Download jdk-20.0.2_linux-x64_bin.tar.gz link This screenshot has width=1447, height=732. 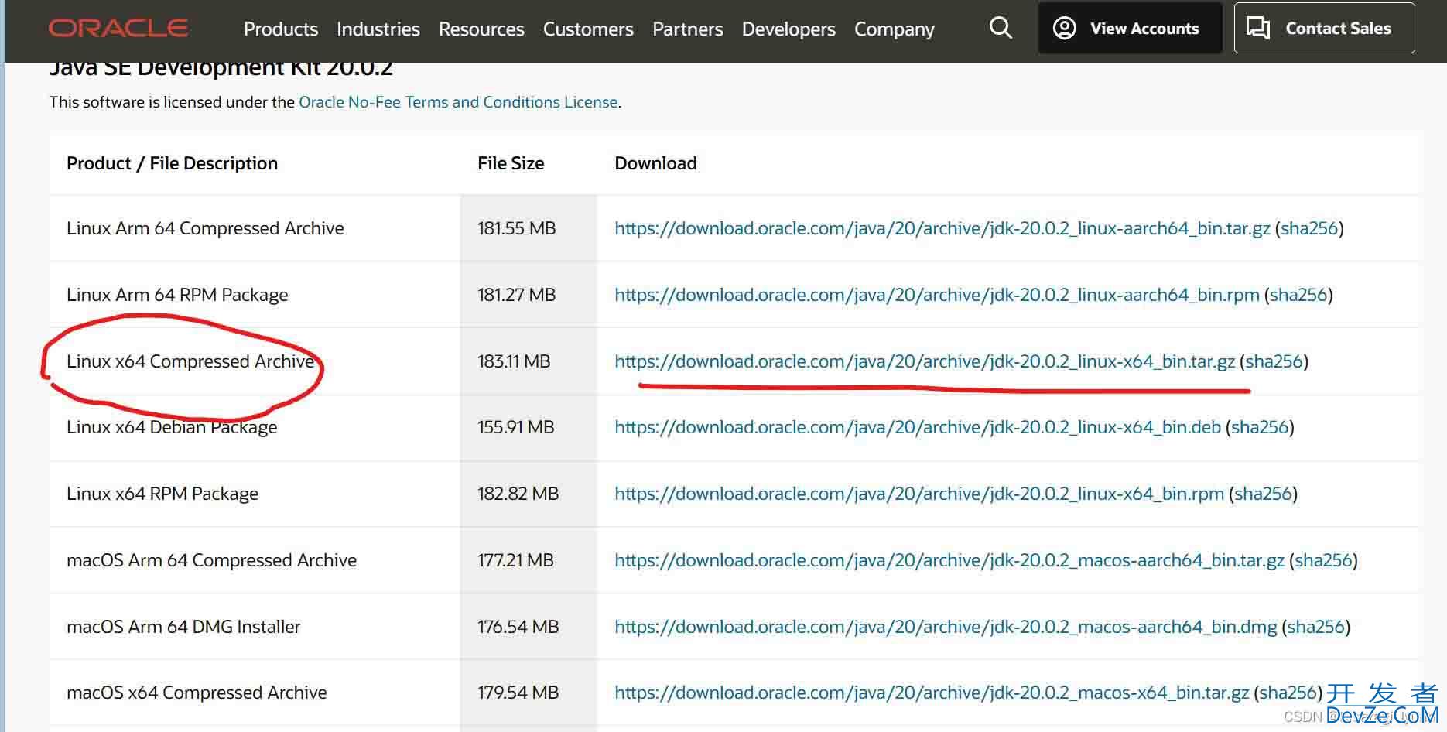(925, 361)
